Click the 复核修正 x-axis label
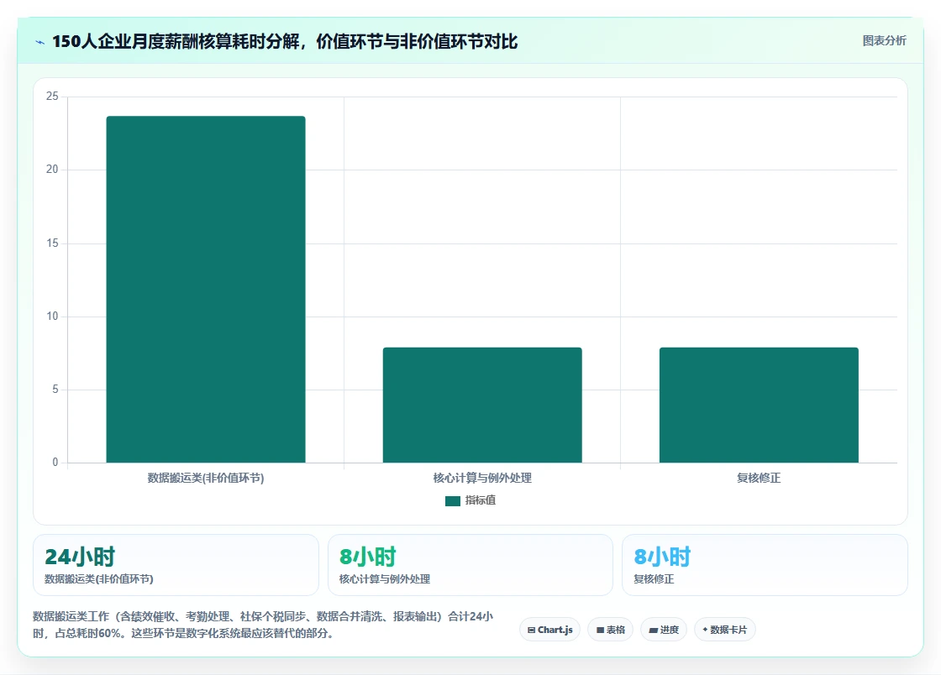This screenshot has width=941, height=675. click(x=759, y=478)
